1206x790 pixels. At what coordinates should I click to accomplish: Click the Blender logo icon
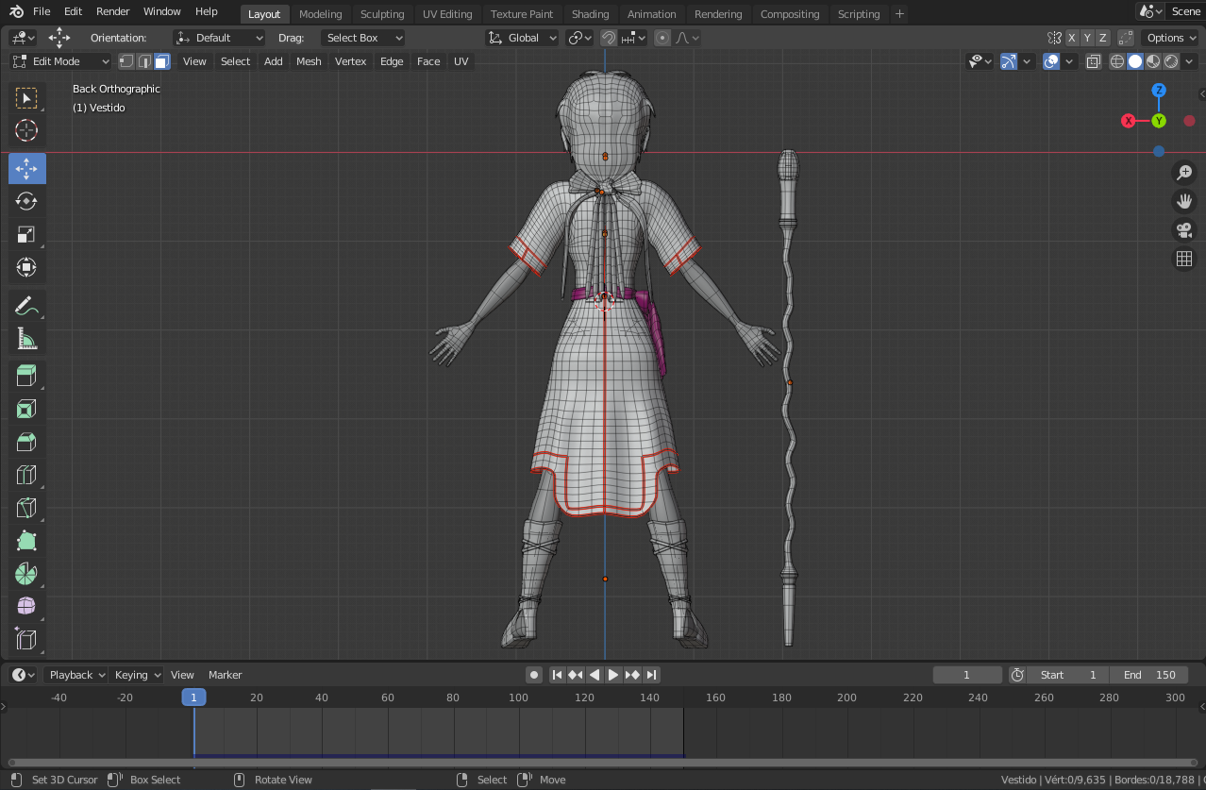click(17, 11)
